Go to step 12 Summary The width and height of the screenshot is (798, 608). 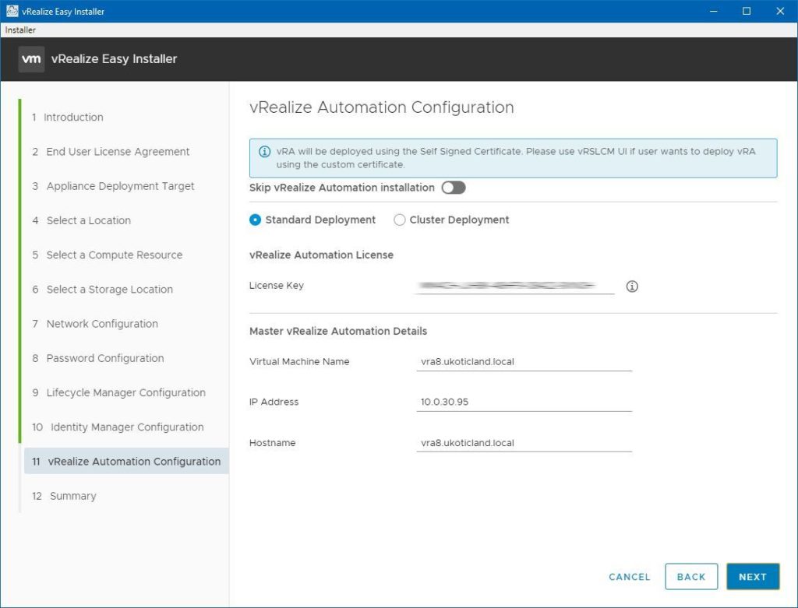64,496
